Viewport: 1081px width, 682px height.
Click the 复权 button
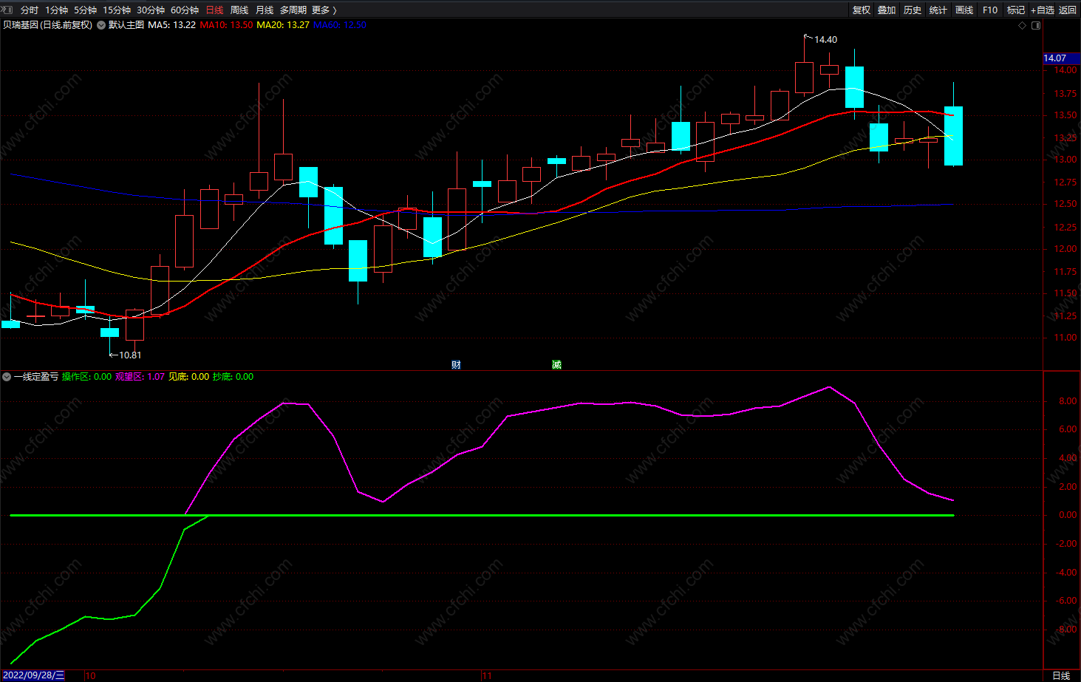(x=862, y=10)
